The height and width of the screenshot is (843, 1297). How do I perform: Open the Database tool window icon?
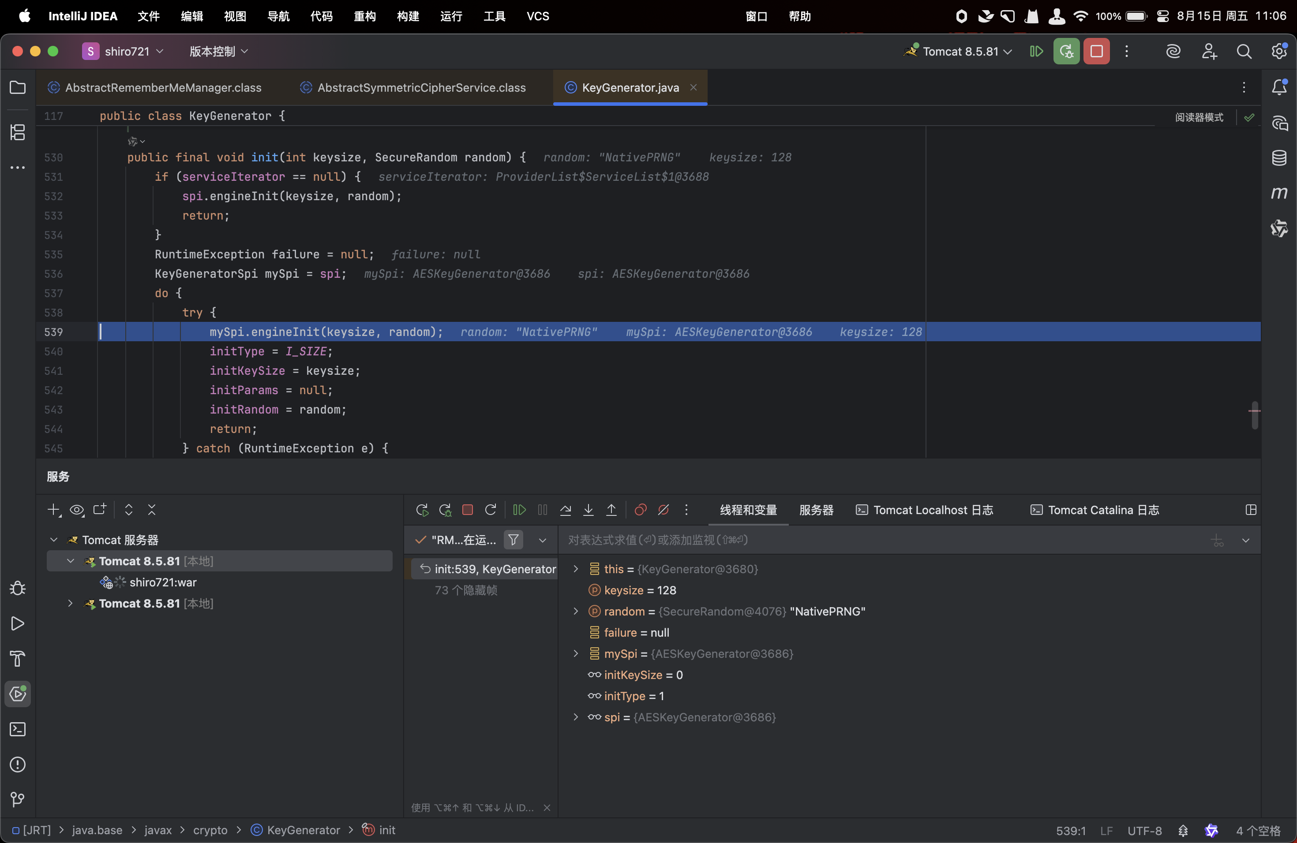coord(1278,158)
